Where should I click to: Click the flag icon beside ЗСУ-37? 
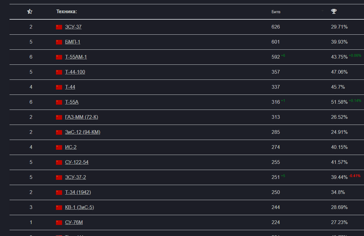pyautogui.click(x=59, y=27)
